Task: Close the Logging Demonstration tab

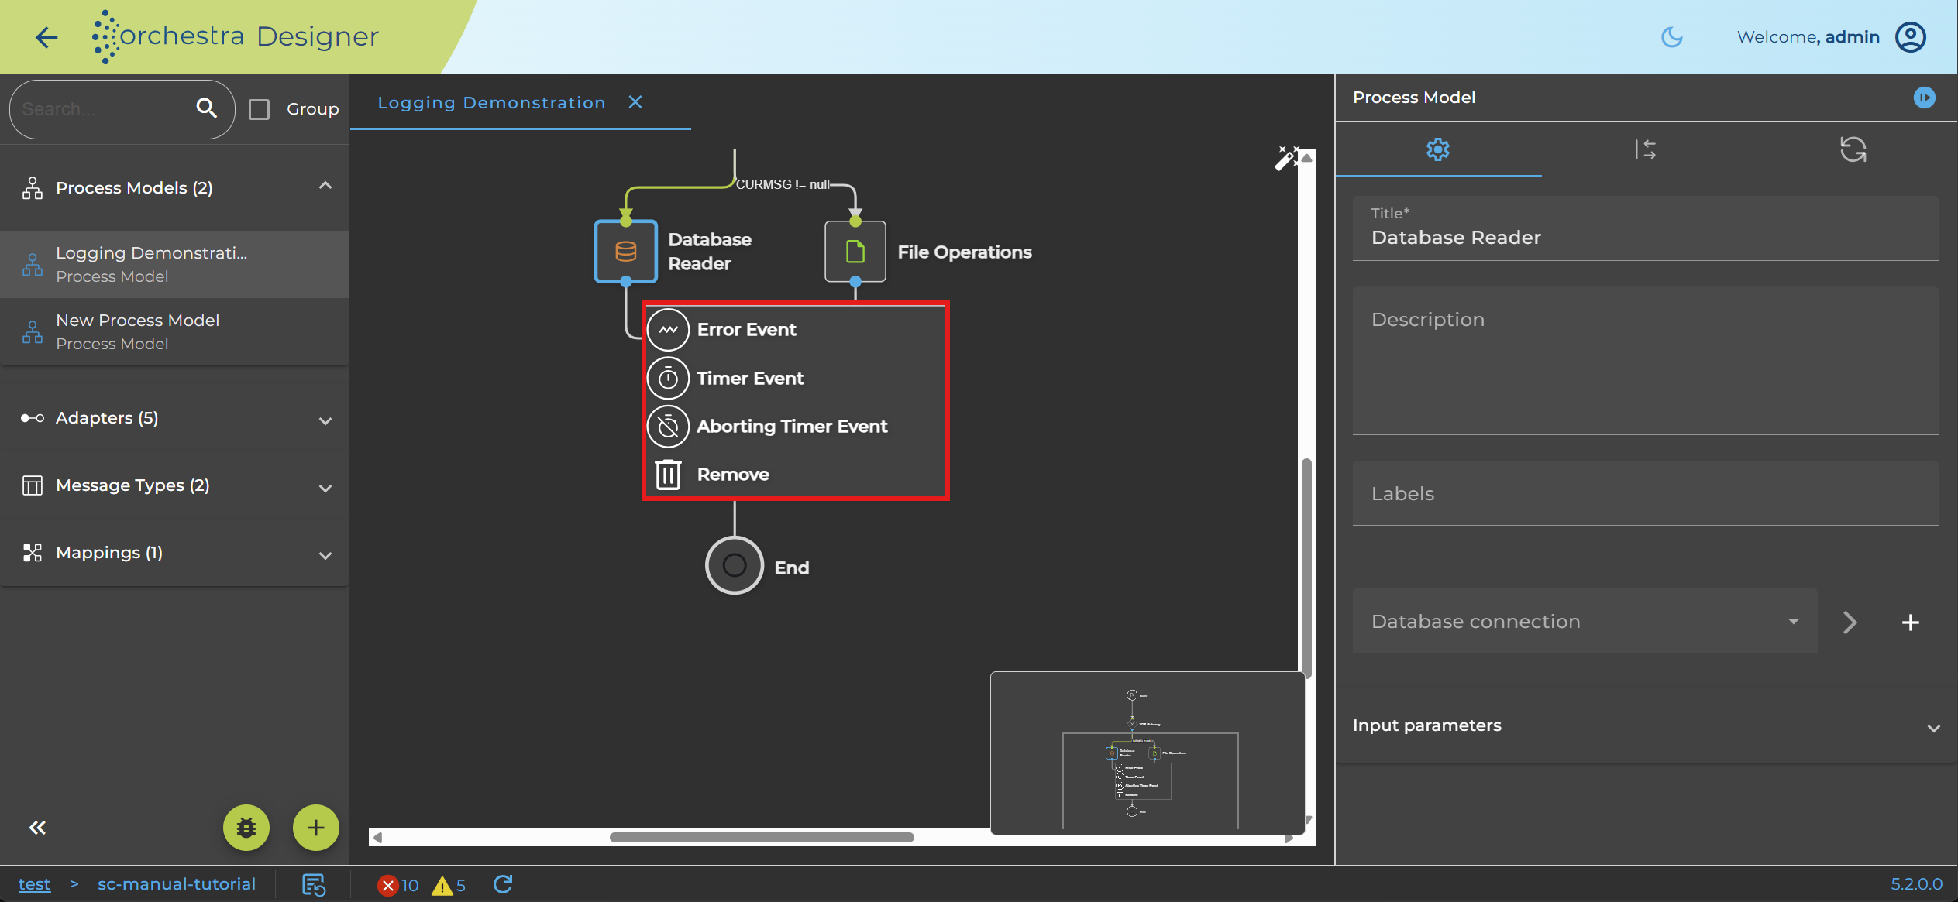Action: [635, 102]
